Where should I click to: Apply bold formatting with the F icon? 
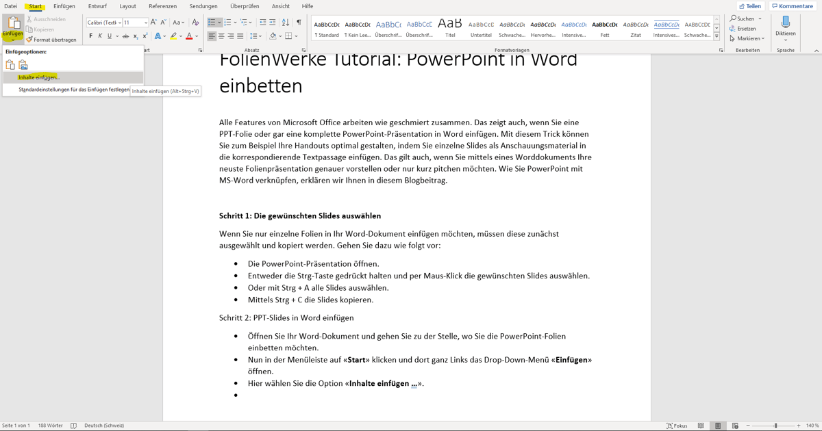(x=91, y=35)
